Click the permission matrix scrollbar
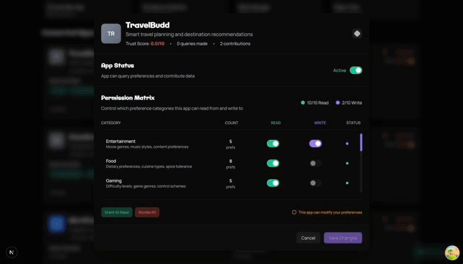463x264 pixels. coord(361,142)
